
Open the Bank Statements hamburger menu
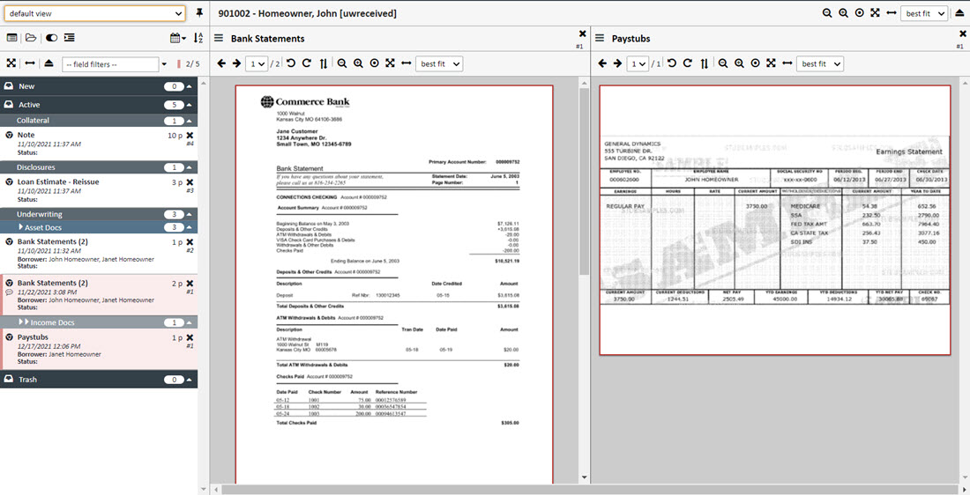pyautogui.click(x=218, y=39)
